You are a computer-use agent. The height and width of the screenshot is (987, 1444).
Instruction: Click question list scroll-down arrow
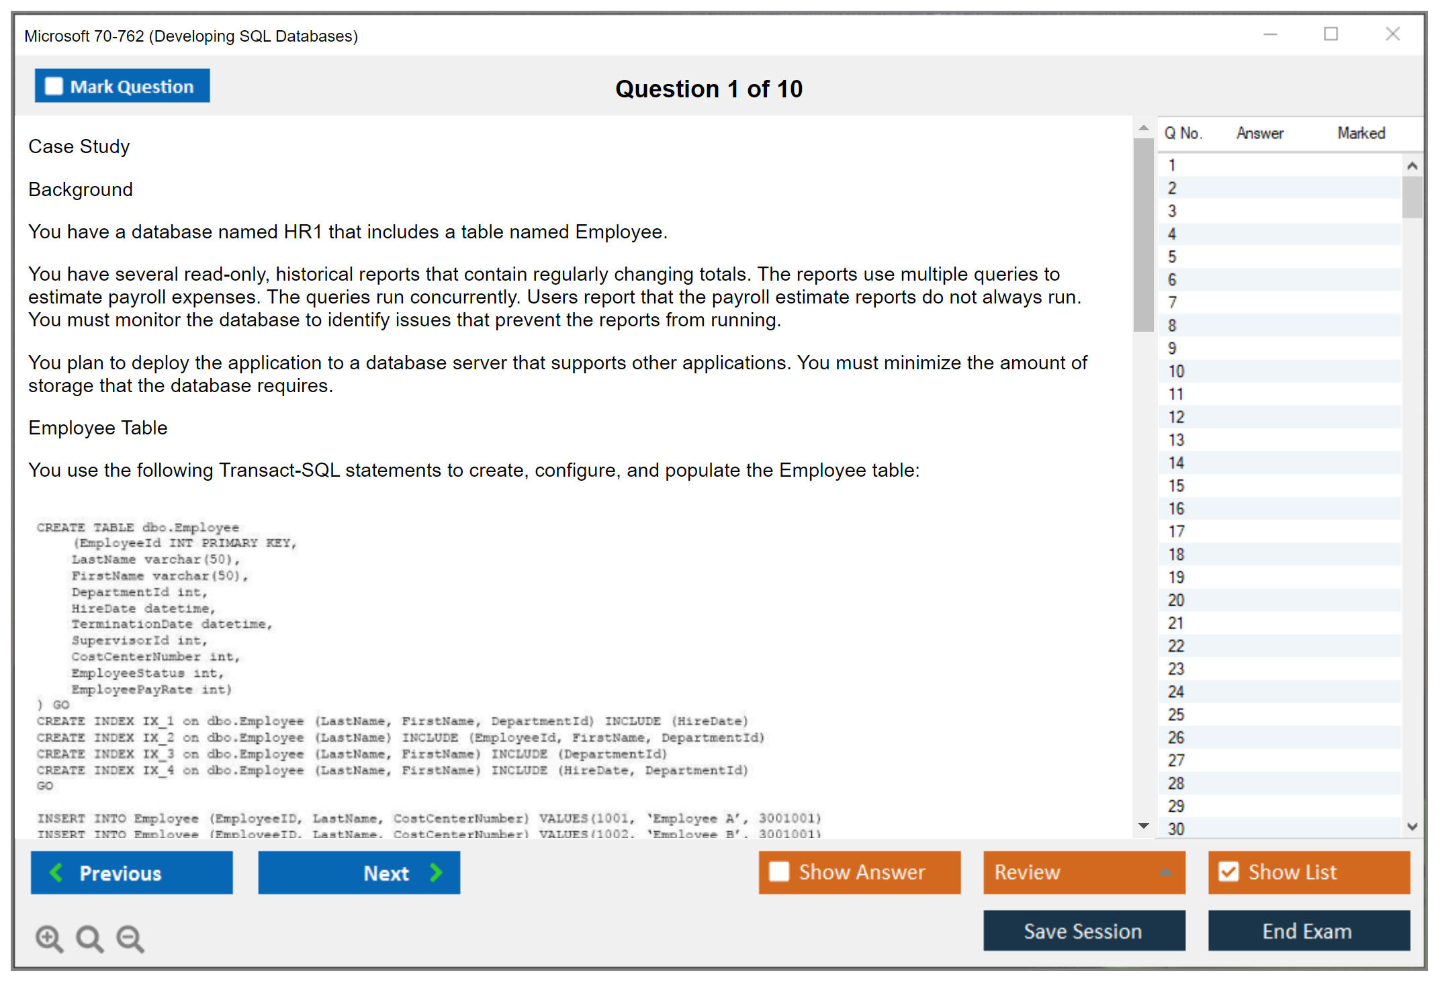pyautogui.click(x=1412, y=827)
